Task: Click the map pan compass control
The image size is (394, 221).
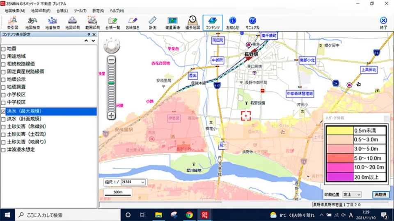Action: [112, 45]
